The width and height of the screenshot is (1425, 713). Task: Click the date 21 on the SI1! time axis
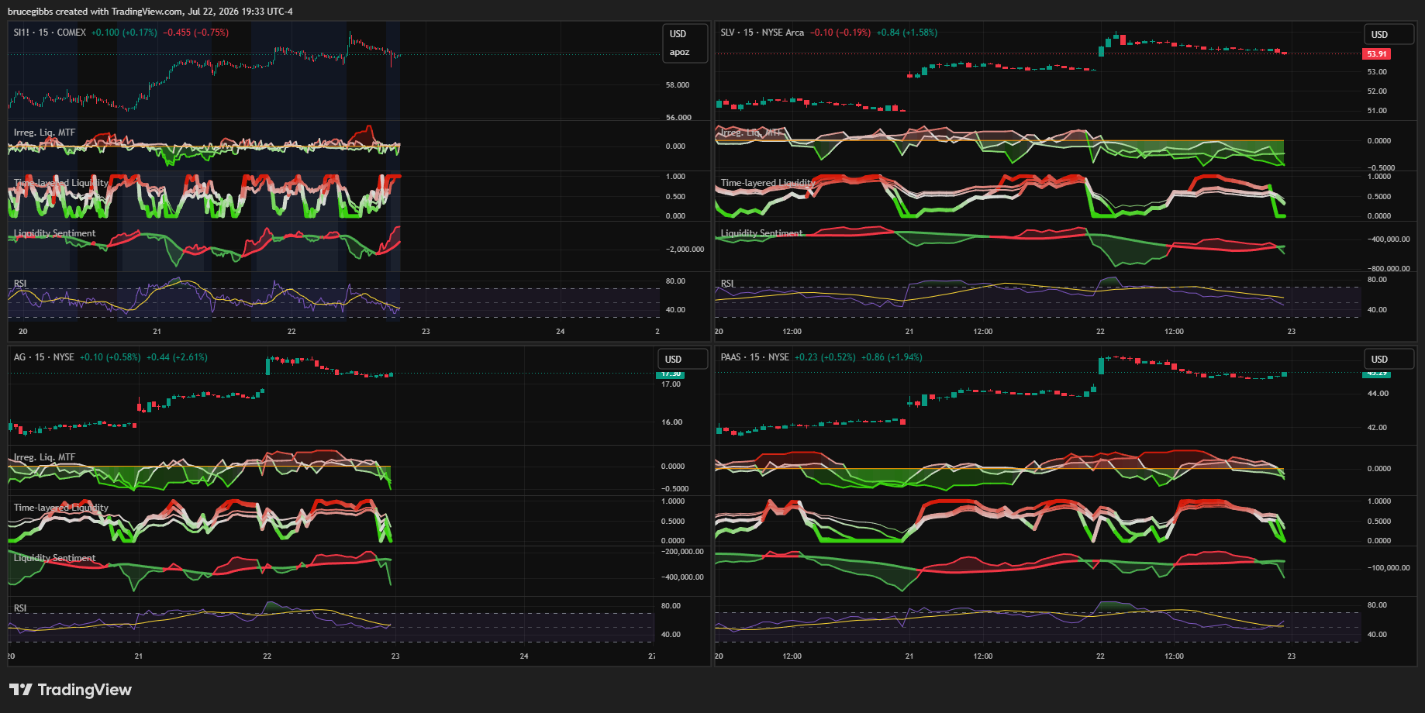click(157, 332)
